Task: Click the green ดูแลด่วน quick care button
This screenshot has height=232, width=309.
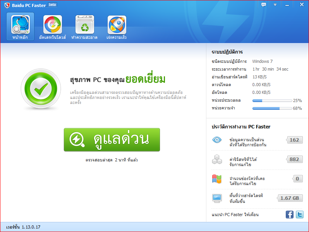Action: 112,140
